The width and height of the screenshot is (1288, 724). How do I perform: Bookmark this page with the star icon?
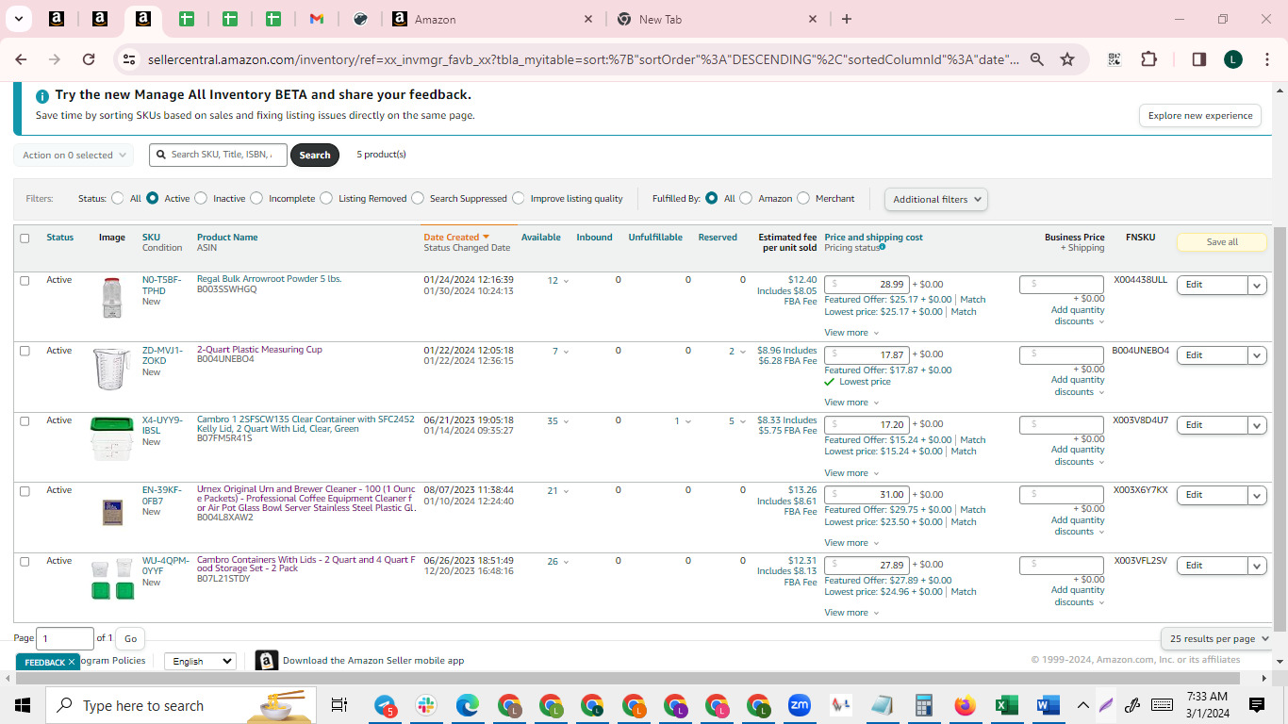pos(1067,59)
